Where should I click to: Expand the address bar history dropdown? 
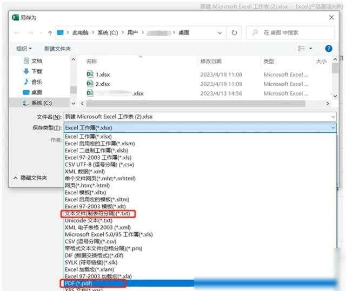219,33
